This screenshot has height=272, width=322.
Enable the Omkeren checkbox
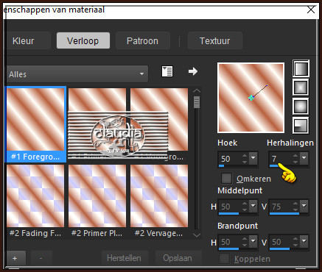(226, 179)
